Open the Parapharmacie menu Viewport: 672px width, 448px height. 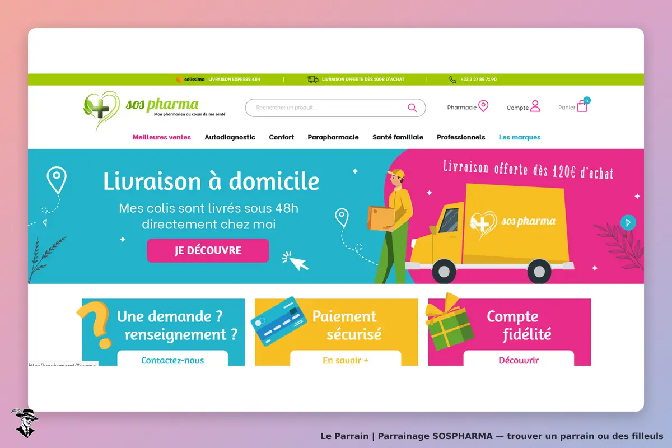pos(333,137)
